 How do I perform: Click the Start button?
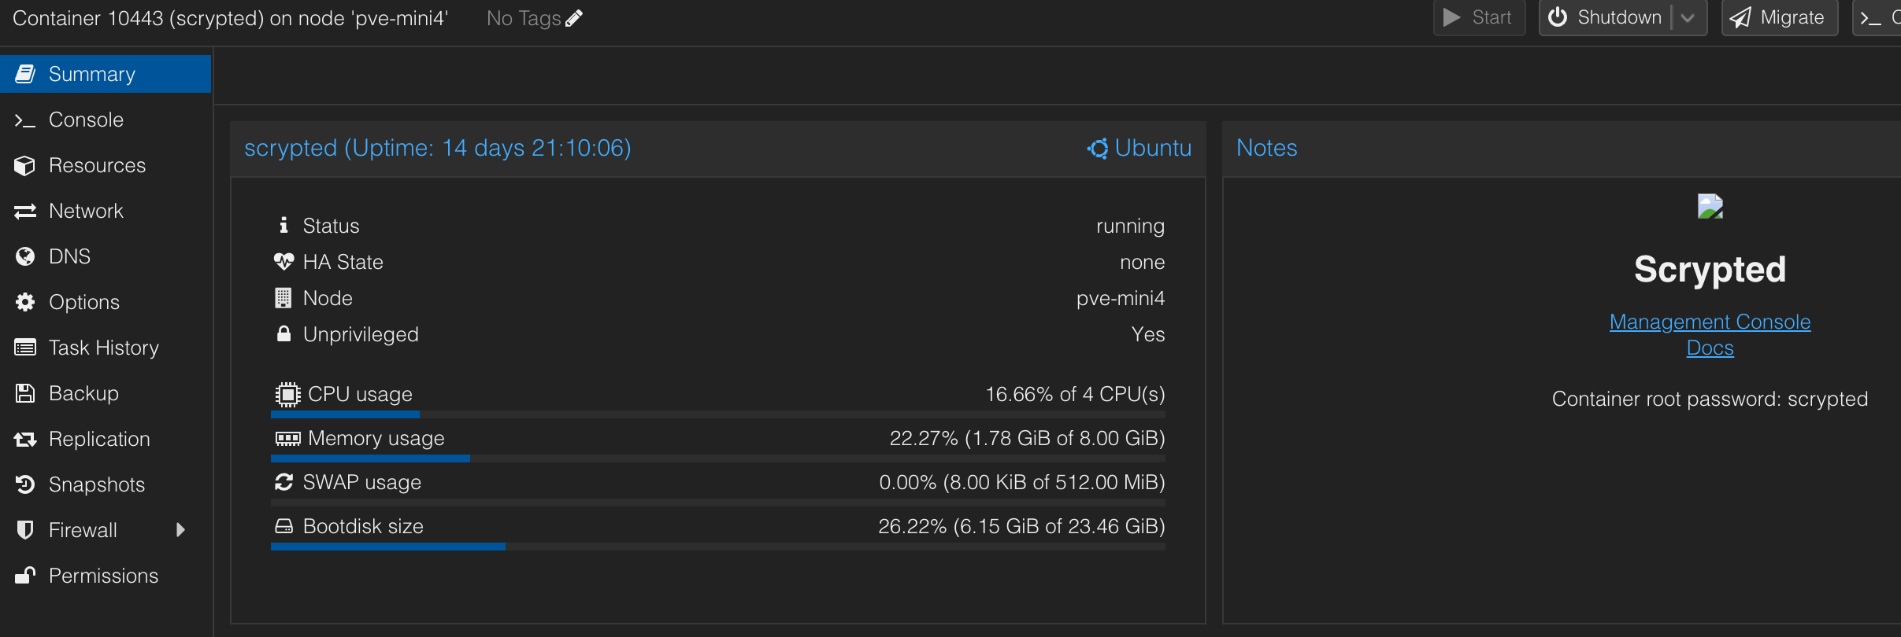[x=1479, y=17]
